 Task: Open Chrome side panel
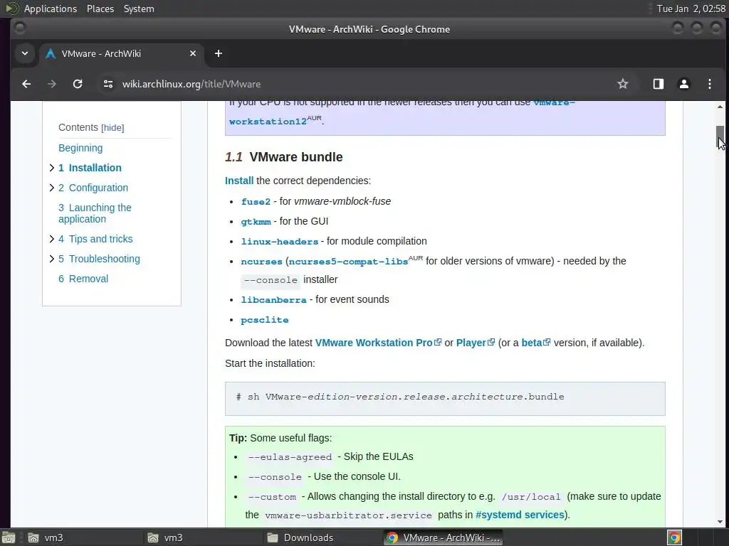tap(659, 84)
